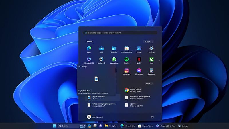The width and height of the screenshot is (229, 129).
Task: Click the Start menu search field
Action: coord(120,33)
